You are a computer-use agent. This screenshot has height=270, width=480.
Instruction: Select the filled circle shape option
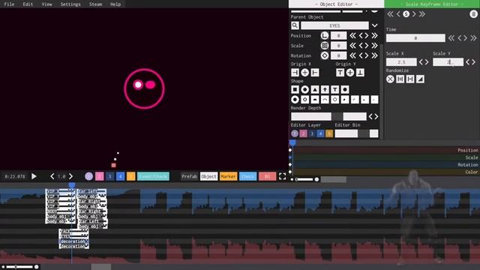295,100
